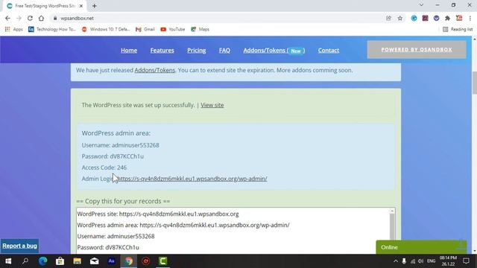Click inside the copy records text box
The height and width of the screenshot is (268, 477).
coord(233,231)
